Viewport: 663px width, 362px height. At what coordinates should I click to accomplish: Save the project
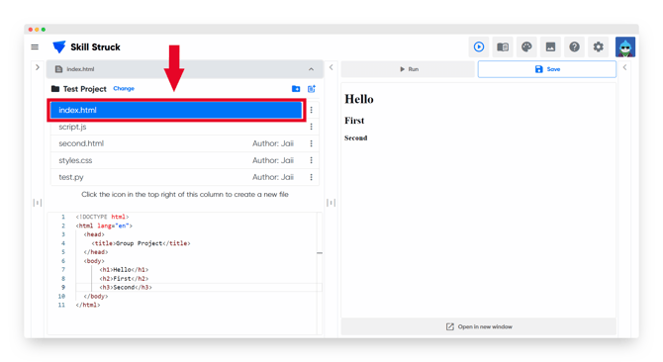pos(547,69)
